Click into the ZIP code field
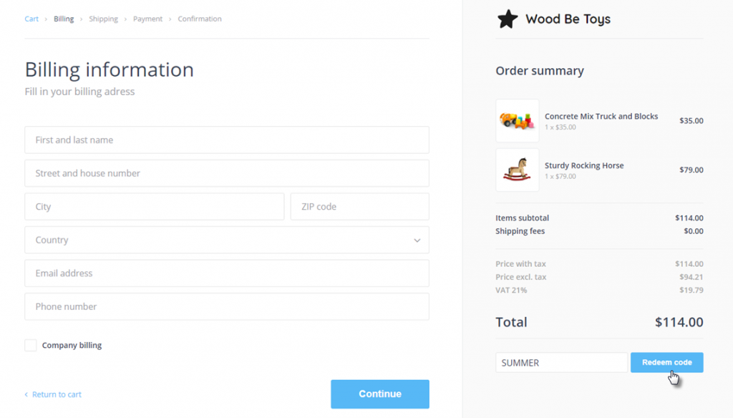This screenshot has height=418, width=733. click(359, 207)
